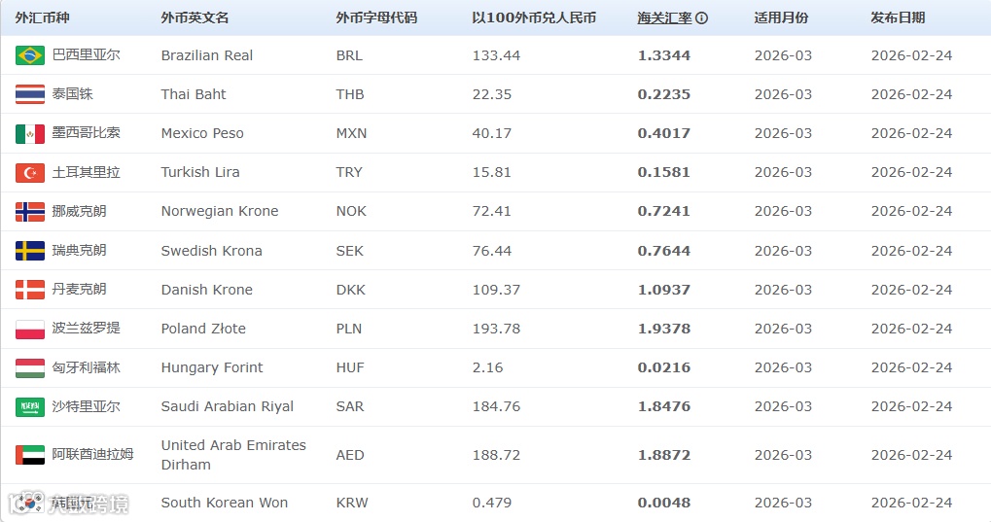
Task: Click the Mexico flag icon
Action: point(30,133)
